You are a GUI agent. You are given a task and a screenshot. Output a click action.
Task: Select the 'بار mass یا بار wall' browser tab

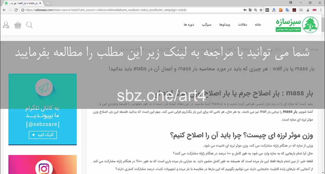click(23, 3)
